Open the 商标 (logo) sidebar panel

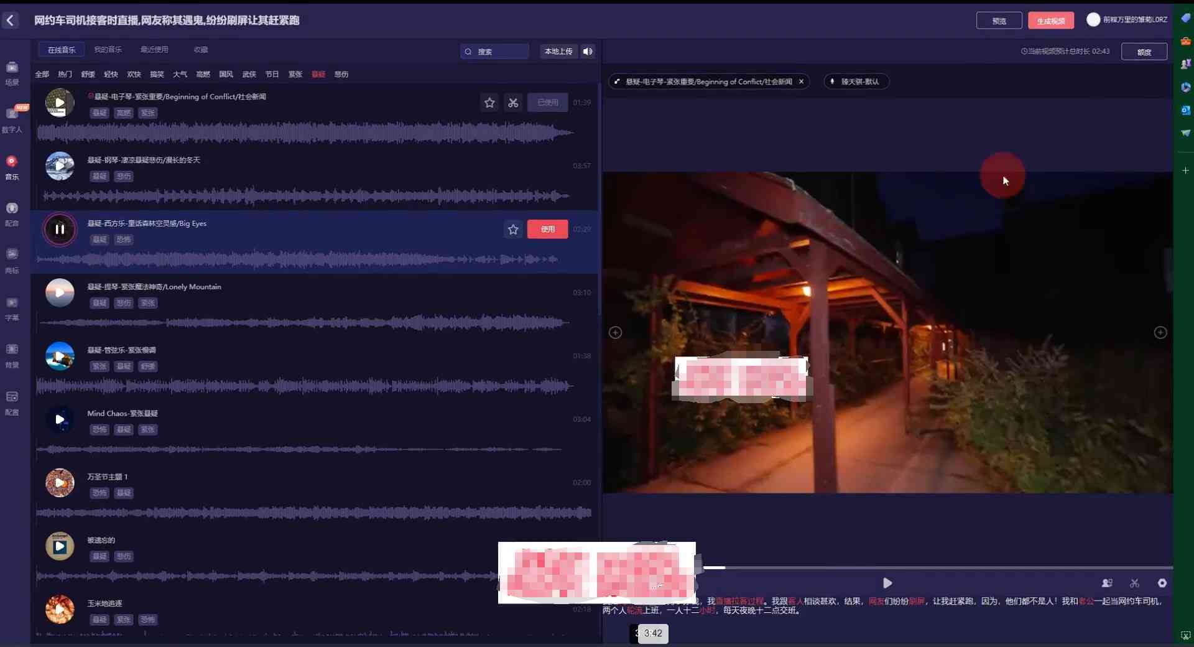click(12, 261)
